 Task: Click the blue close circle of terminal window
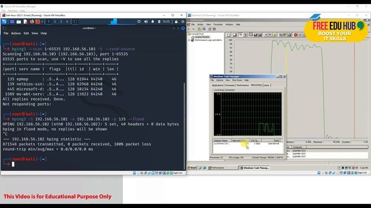click(x=183, y=28)
